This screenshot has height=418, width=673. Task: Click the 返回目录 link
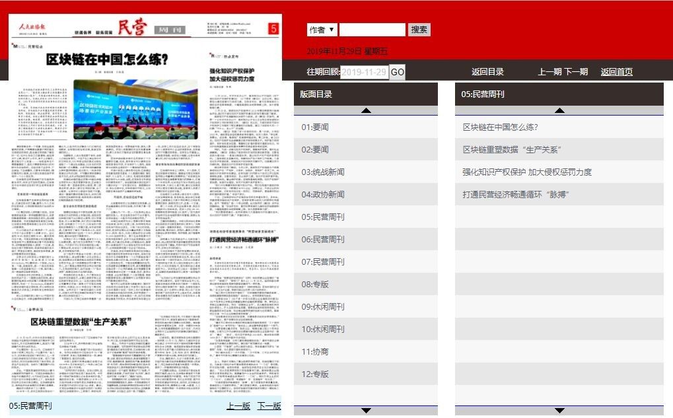click(x=487, y=72)
